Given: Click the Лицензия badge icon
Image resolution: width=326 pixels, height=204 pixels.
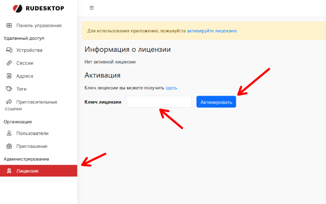Looking at the screenshot, I should coord(9,171).
